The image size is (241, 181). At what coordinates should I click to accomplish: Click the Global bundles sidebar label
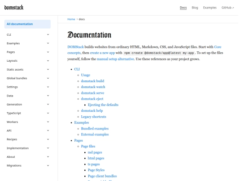[x=17, y=78]
